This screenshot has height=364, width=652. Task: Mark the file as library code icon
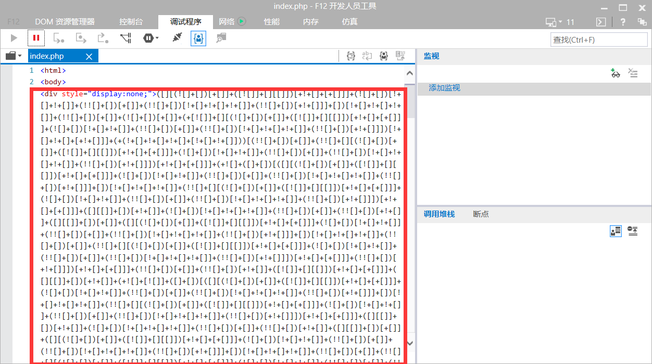tap(384, 56)
